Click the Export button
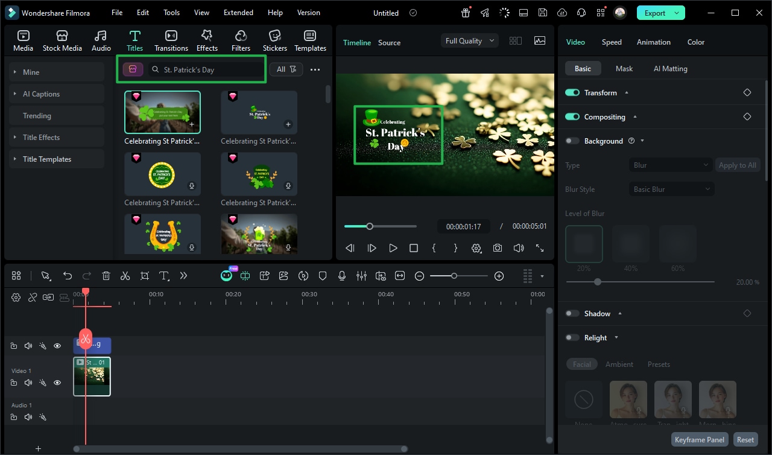Screen dimensions: 772x455 pos(654,13)
